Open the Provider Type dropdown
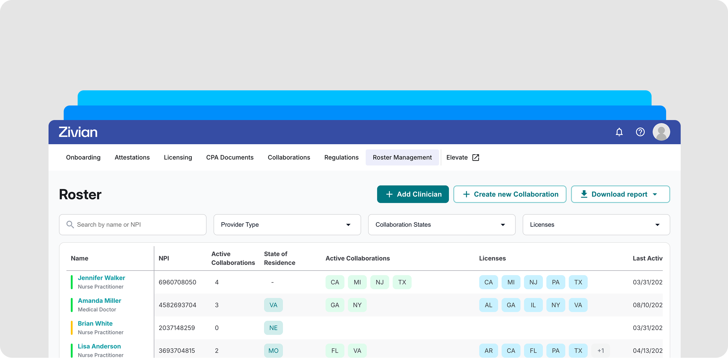This screenshot has height=358, width=728. (287, 225)
